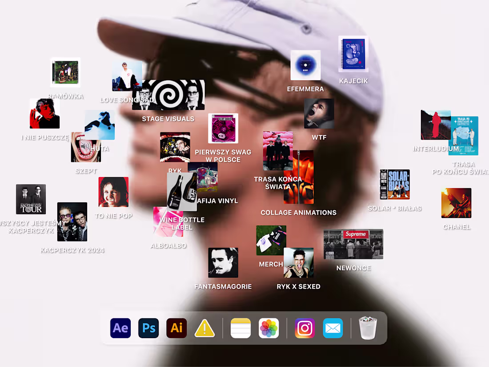Select the TO NIE POP label

(113, 216)
